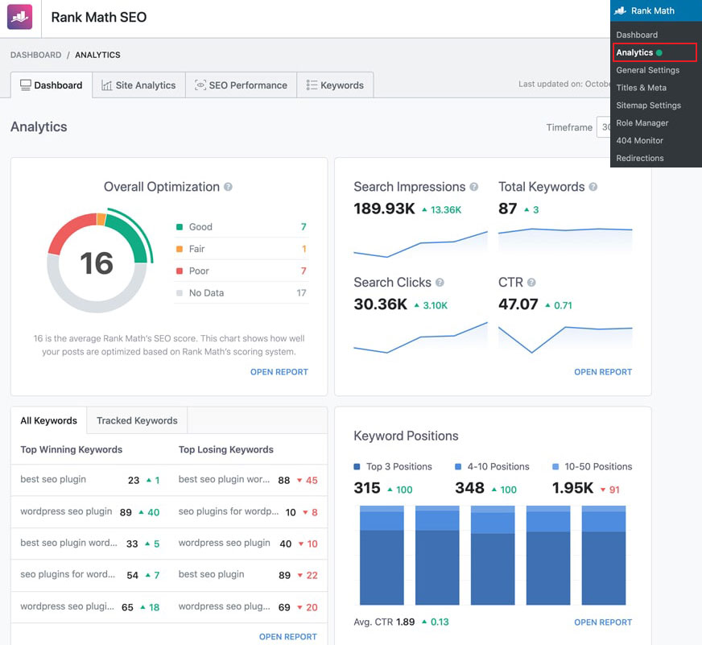The width and height of the screenshot is (702, 645).
Task: Open Role Manager in sidebar
Action: click(642, 122)
